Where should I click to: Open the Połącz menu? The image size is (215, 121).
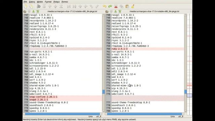[56, 2]
